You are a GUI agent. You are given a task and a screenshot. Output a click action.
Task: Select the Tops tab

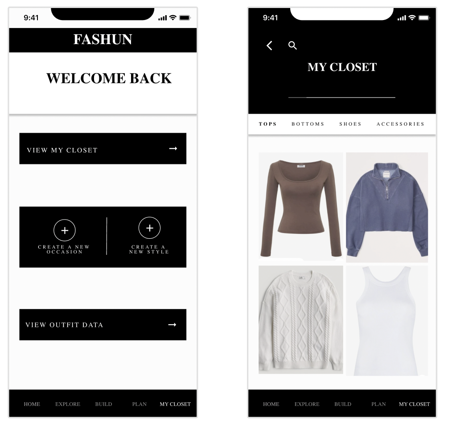(267, 124)
